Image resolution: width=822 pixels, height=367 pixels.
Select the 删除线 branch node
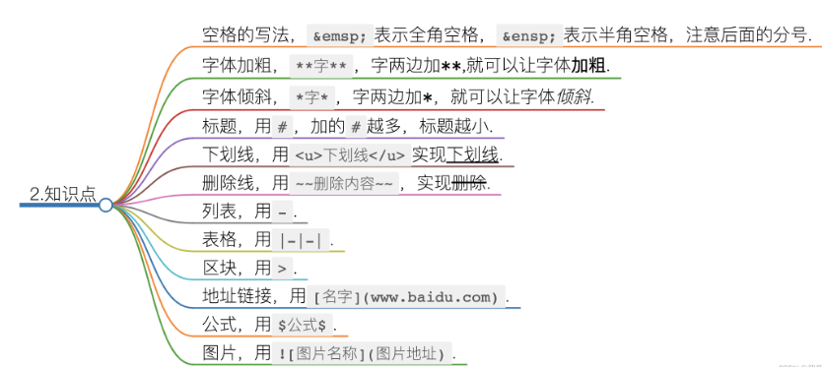346,183
